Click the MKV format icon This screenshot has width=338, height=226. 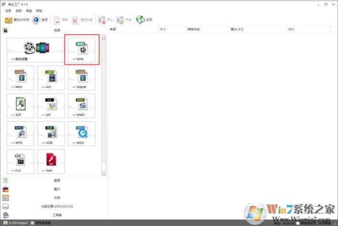pyautogui.click(x=21, y=77)
